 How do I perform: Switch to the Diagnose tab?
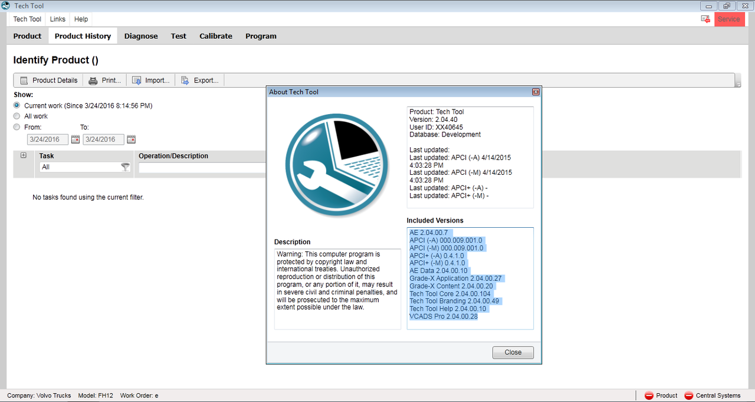141,36
